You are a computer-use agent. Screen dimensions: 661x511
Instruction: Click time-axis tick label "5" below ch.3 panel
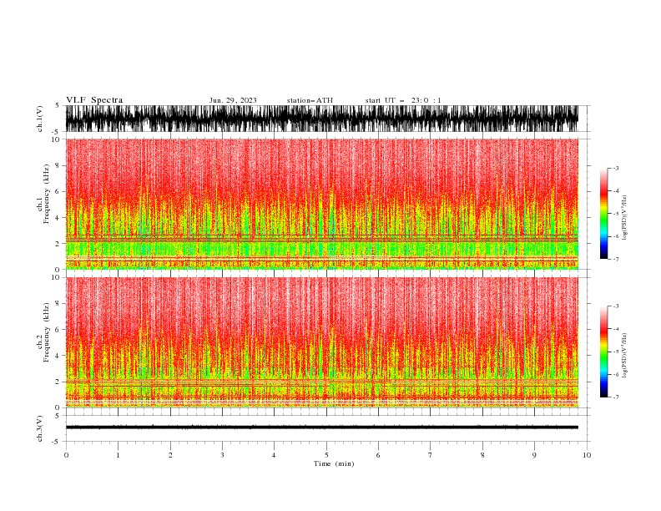coord(326,455)
